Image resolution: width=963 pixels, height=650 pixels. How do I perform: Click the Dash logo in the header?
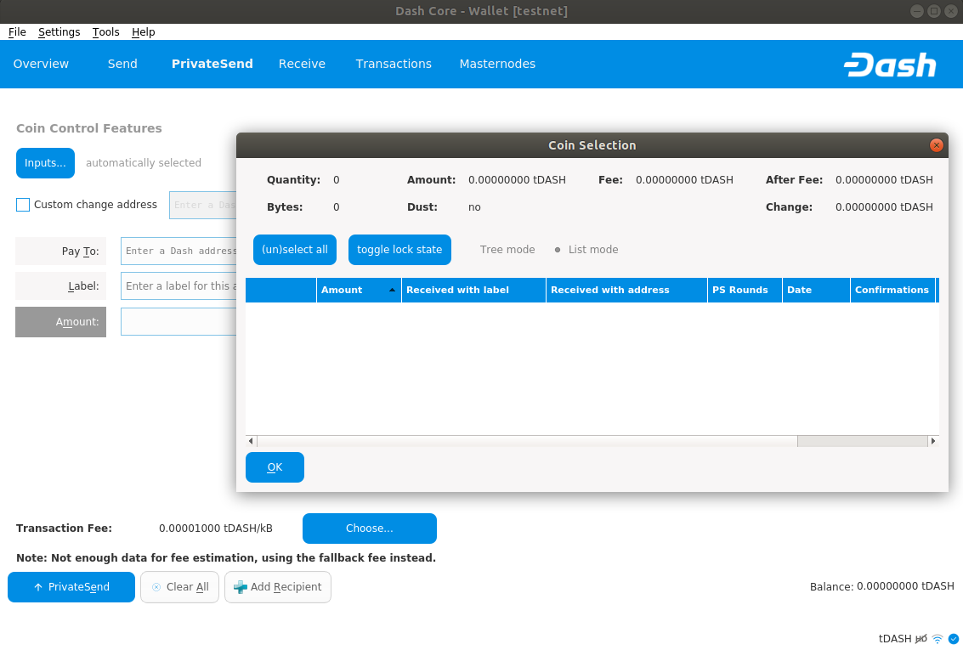point(890,65)
